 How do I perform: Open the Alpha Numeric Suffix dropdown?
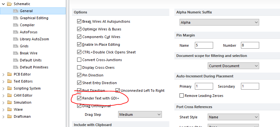[x=219, y=22]
